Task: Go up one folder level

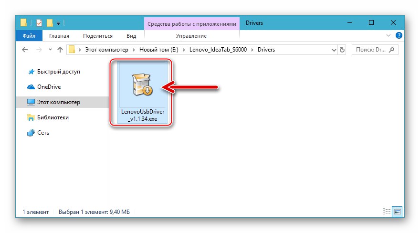Action: click(60, 50)
